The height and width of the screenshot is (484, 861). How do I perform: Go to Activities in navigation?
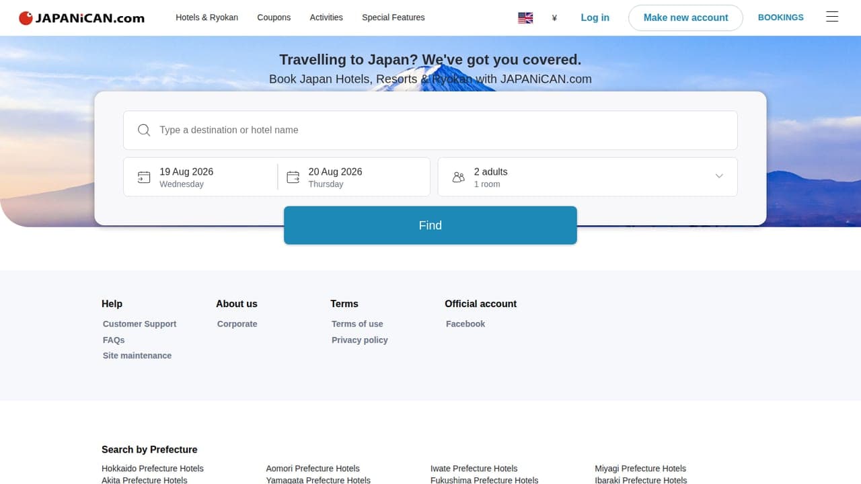point(326,17)
